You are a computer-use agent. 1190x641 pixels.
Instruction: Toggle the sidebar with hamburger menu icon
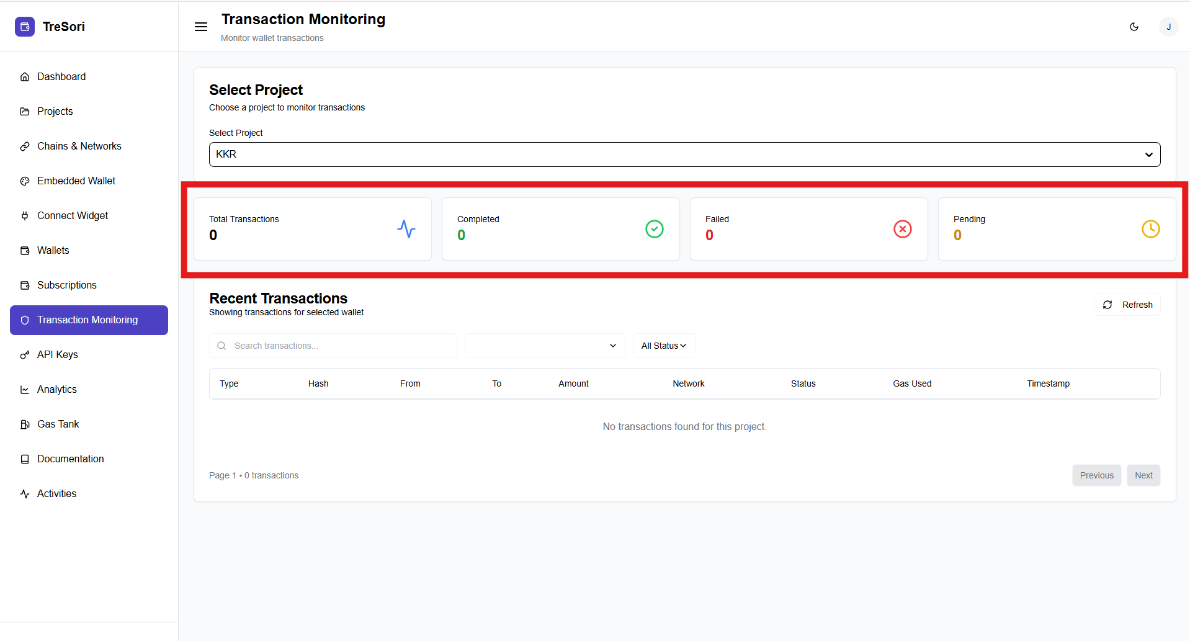point(201,27)
